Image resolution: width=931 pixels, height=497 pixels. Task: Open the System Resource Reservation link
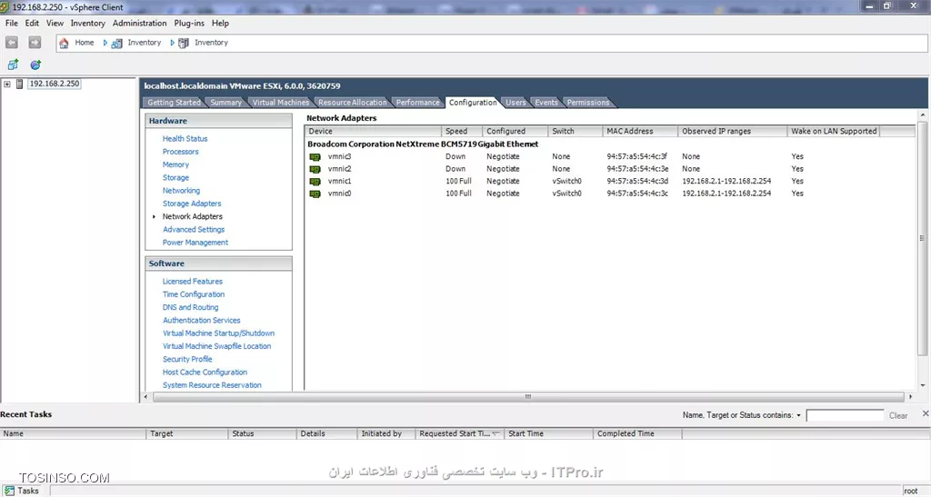(212, 385)
